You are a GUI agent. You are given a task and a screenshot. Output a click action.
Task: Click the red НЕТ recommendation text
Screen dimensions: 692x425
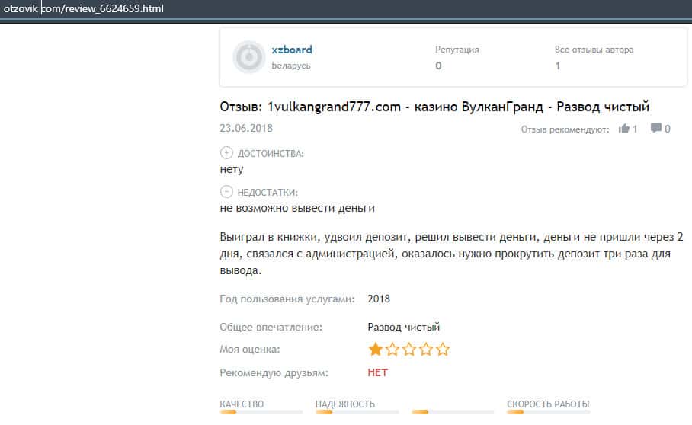[377, 372]
